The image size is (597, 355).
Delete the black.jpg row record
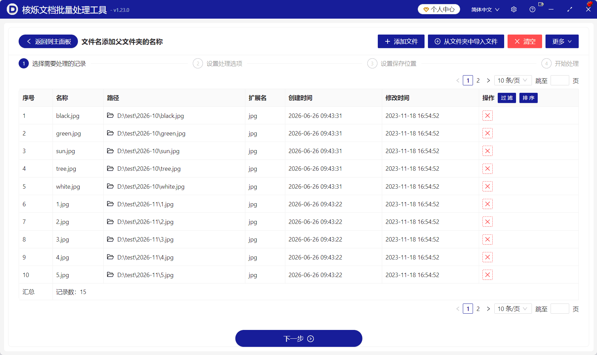pos(487,116)
